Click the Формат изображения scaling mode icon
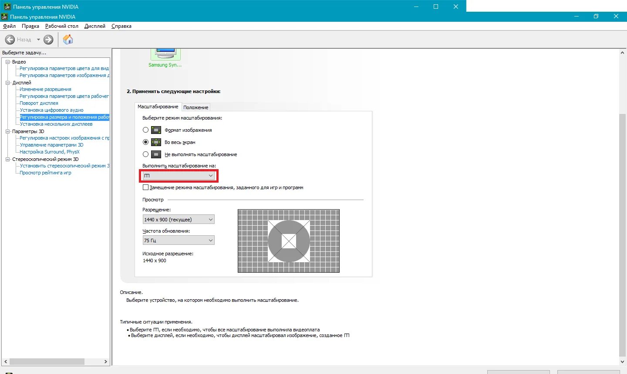This screenshot has width=627, height=374. click(x=156, y=130)
